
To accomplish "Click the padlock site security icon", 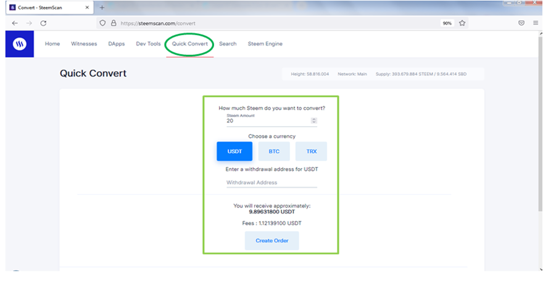I will point(114,23).
